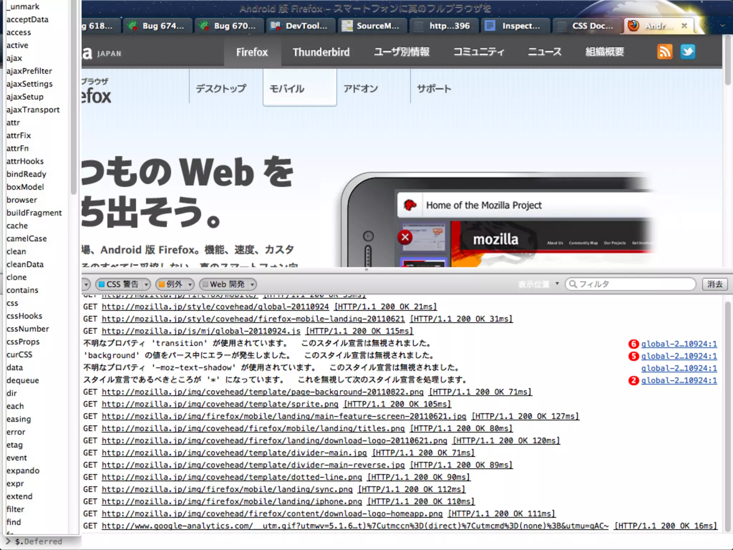Open the 表示位置 position dropdown
The image size is (733, 550).
pyautogui.click(x=539, y=284)
